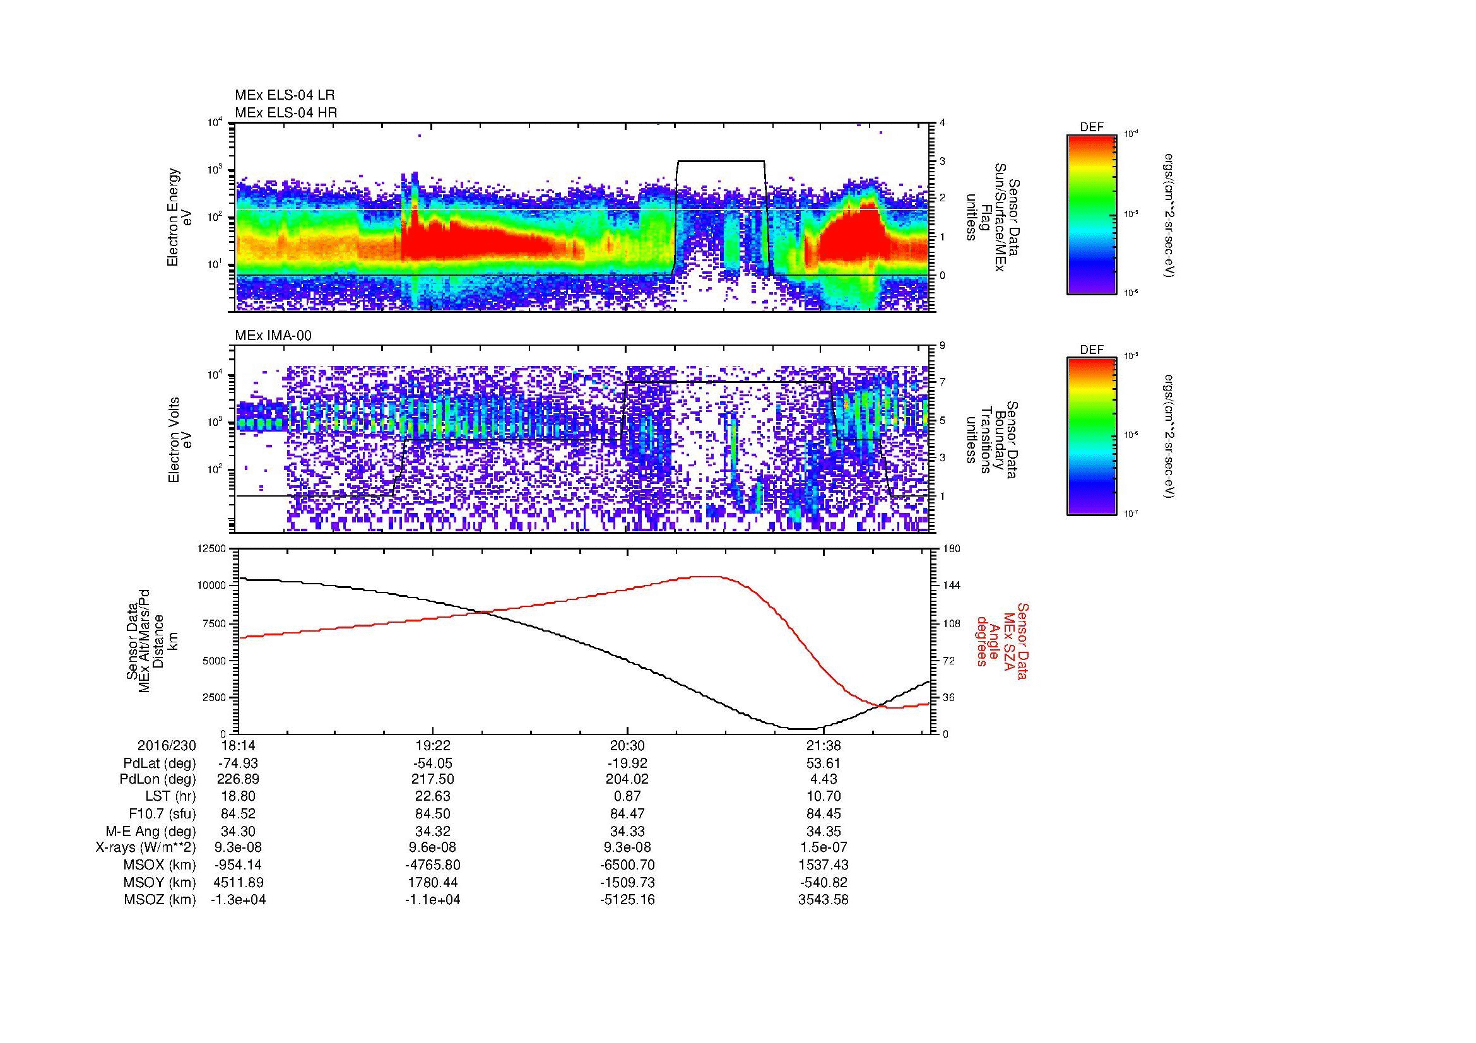Click the F10.7 value '84.52'
The width and height of the screenshot is (1476, 1043).
pyautogui.click(x=238, y=813)
